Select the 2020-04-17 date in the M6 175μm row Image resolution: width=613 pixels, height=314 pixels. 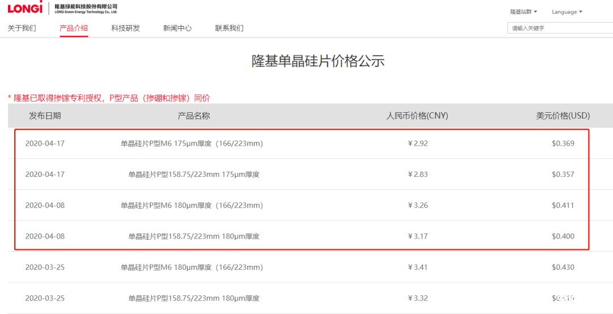coord(45,143)
